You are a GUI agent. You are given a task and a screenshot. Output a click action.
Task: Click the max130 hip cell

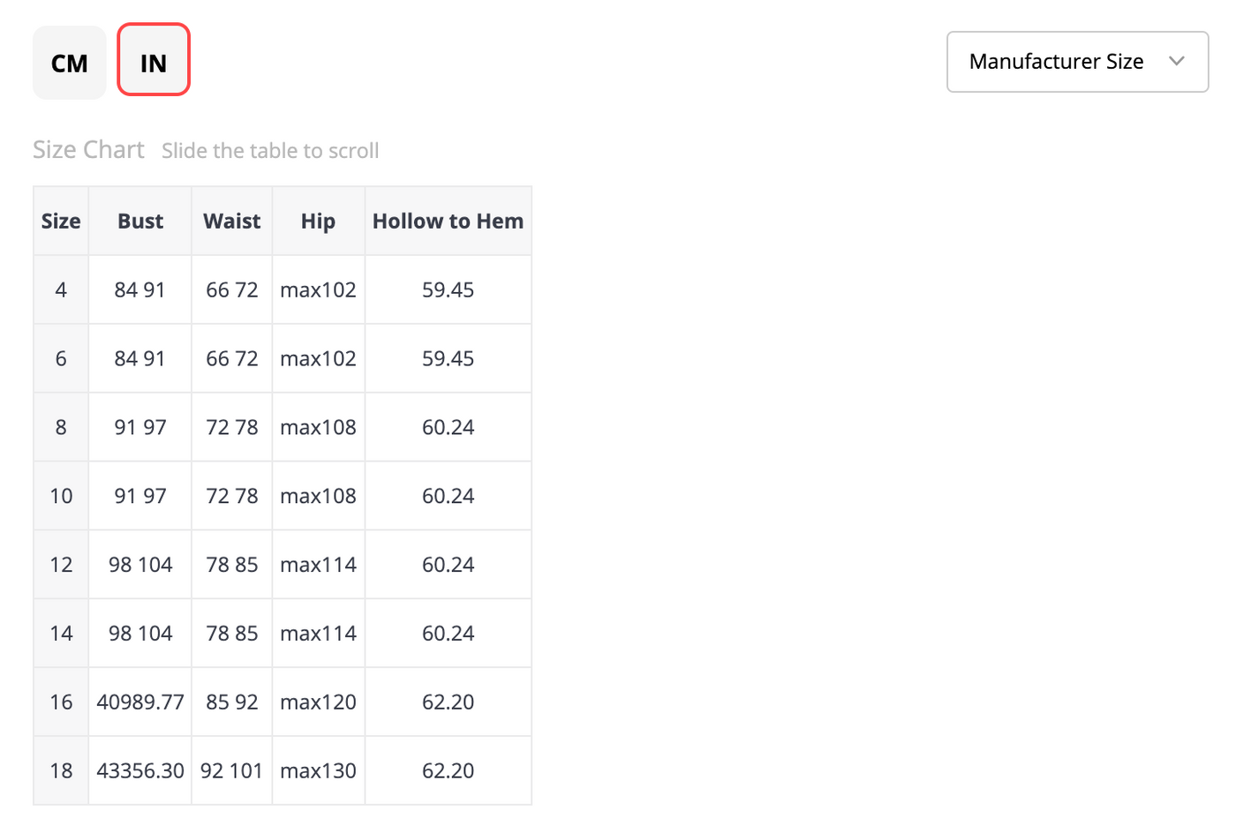[318, 771]
